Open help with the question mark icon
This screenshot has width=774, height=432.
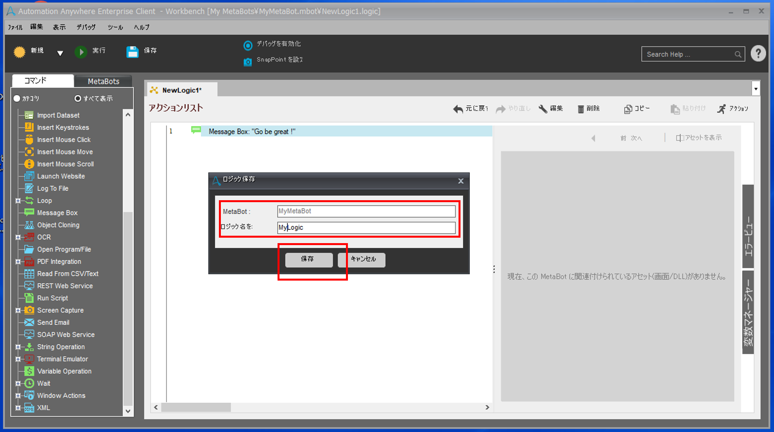tap(758, 53)
